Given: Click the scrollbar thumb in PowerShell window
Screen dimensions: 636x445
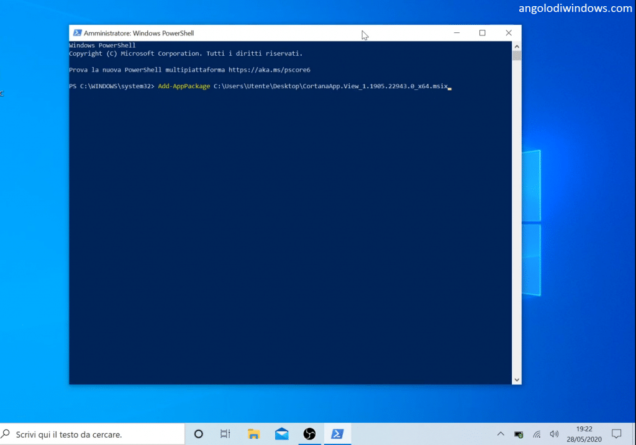Looking at the screenshot, I should click(x=517, y=56).
